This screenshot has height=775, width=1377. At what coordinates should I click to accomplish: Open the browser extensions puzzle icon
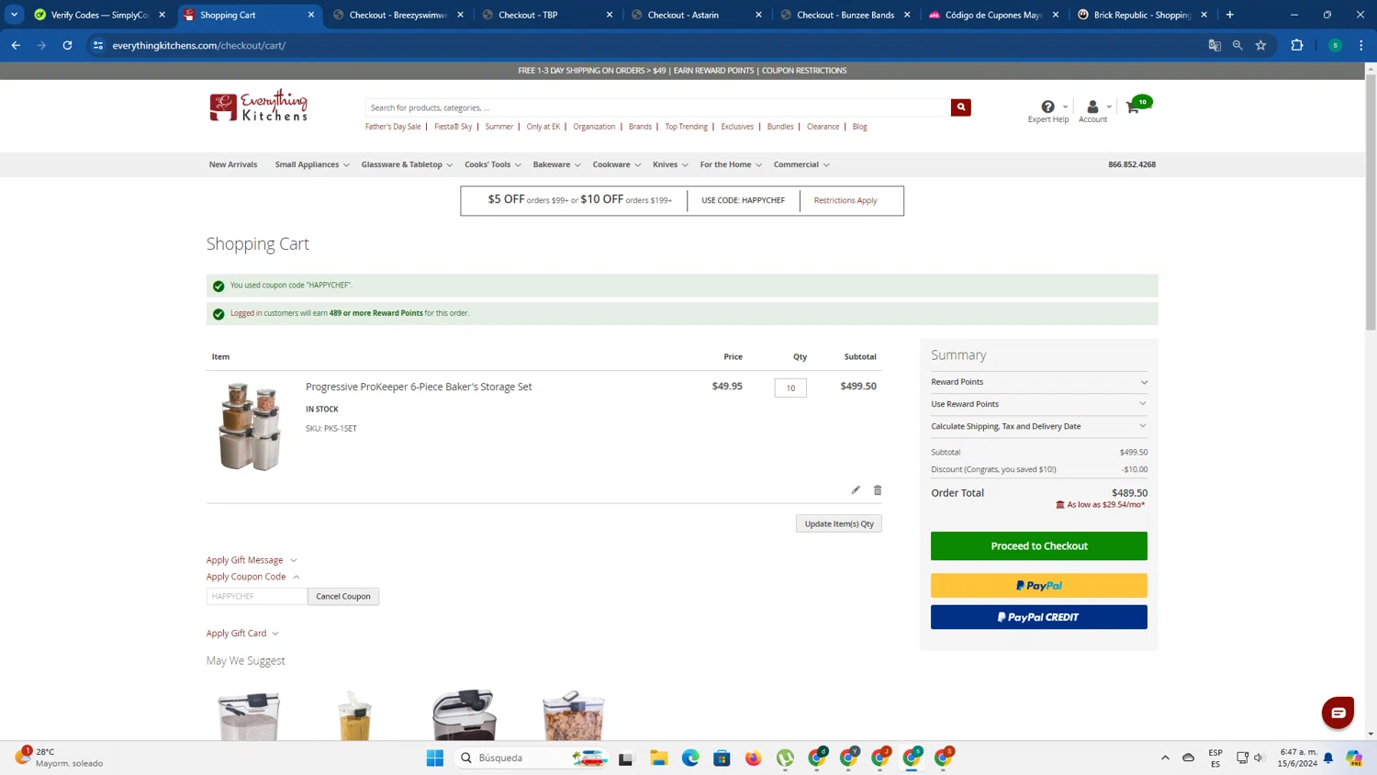coord(1297,45)
